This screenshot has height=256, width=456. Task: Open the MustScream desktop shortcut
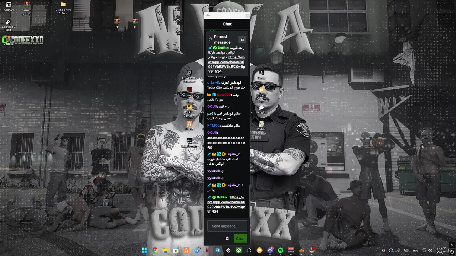coord(189,143)
